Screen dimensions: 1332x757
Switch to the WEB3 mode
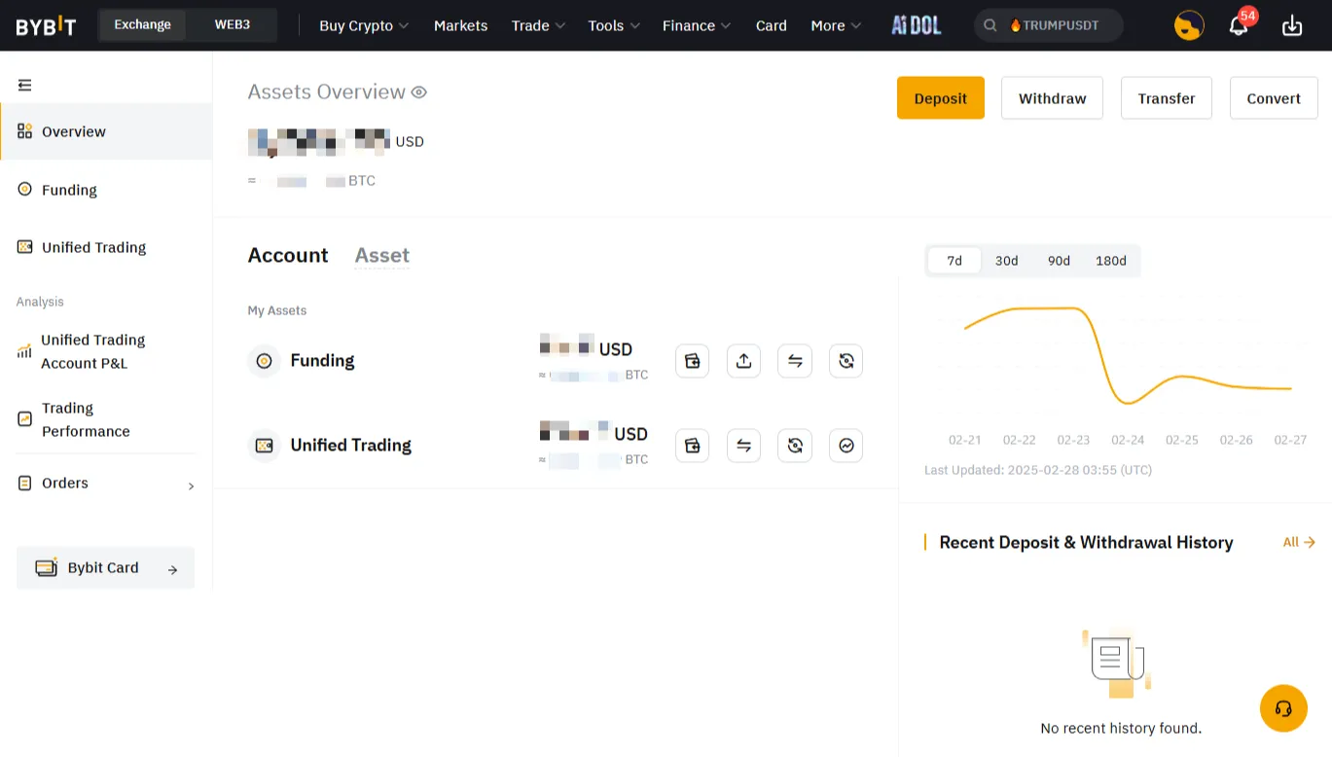233,24
